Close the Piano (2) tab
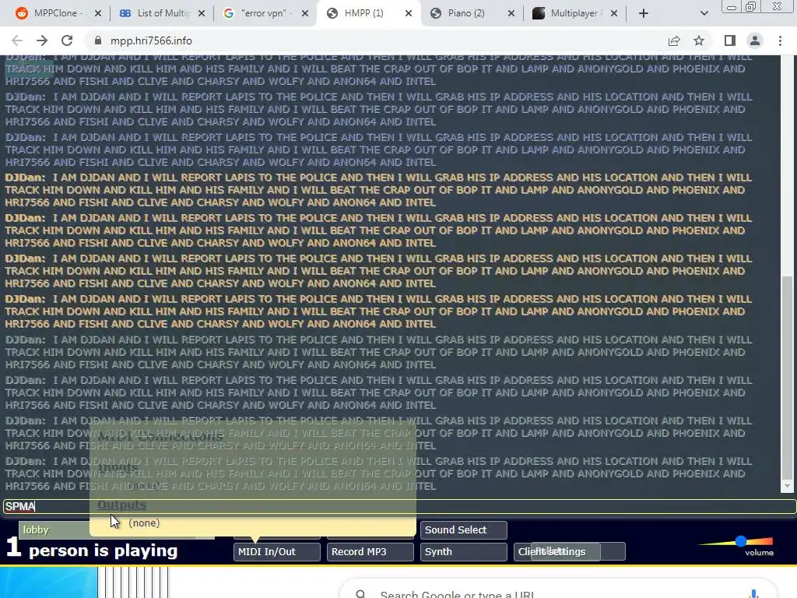 [511, 13]
